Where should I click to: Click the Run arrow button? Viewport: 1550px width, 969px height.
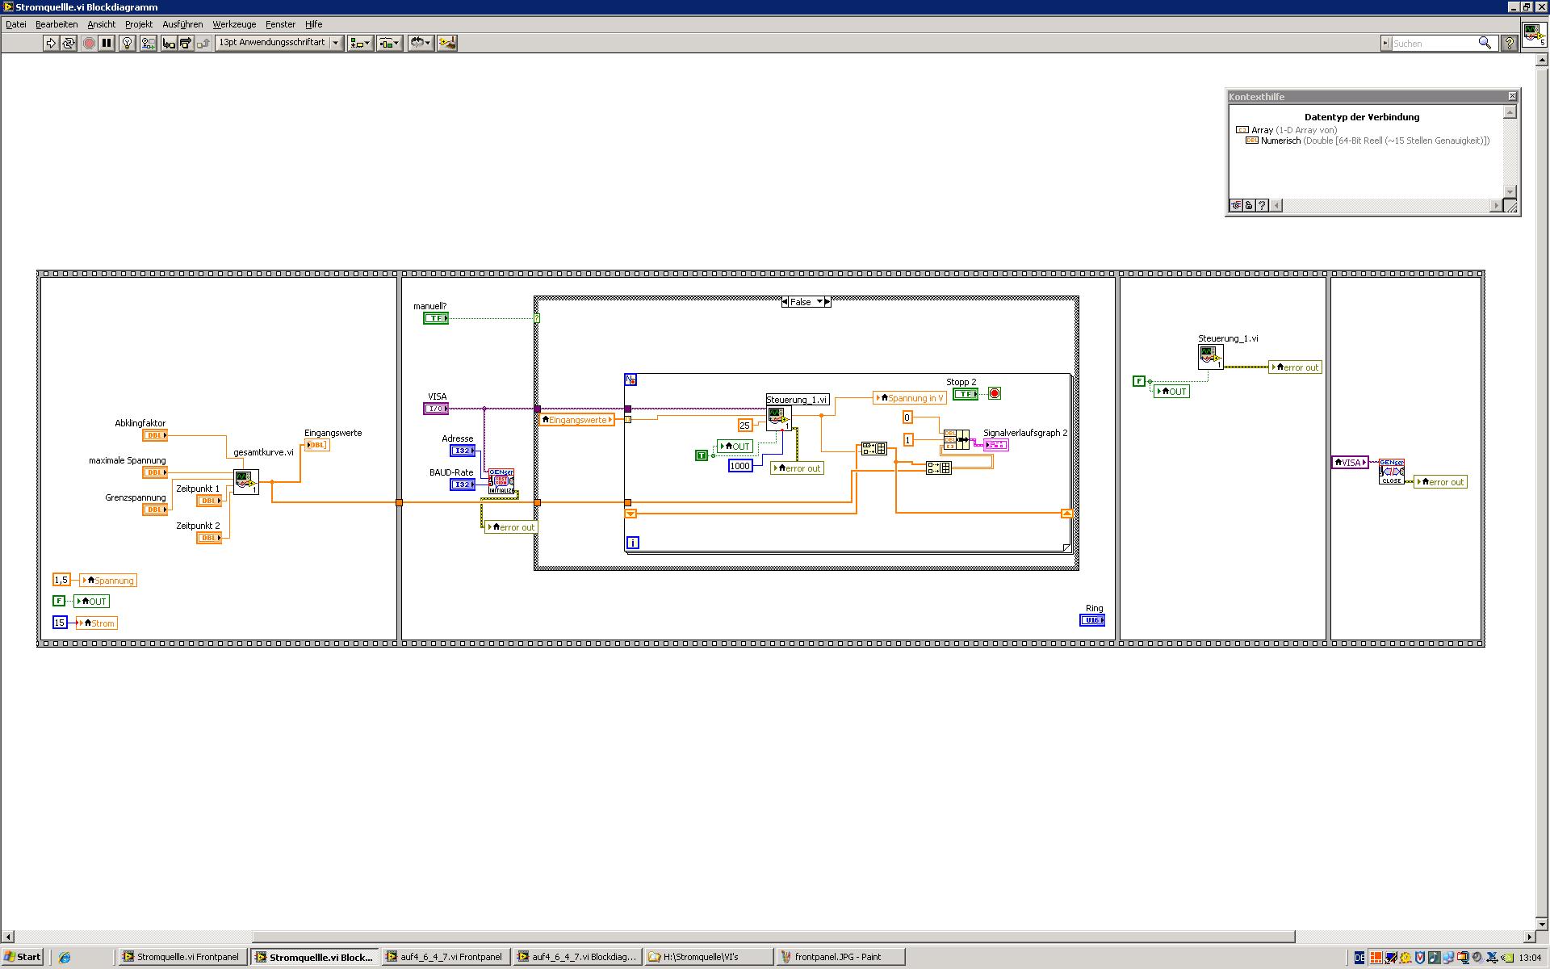[x=51, y=43]
